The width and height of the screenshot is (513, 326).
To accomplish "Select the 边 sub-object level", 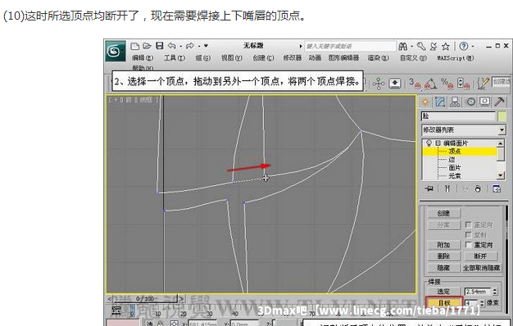I will [x=452, y=160].
